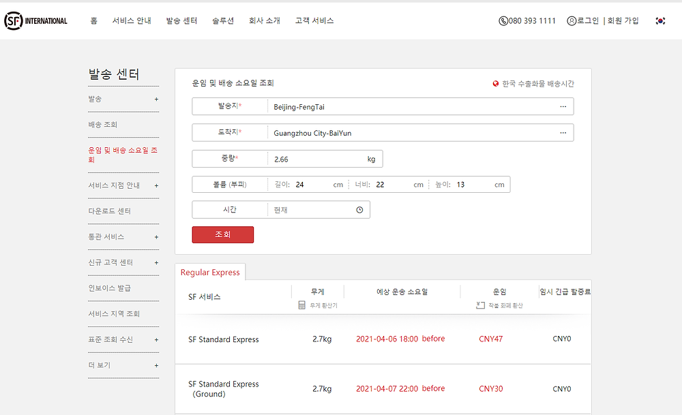Click the clock icon in the 시간 field
The image size is (682, 415).
359,210
